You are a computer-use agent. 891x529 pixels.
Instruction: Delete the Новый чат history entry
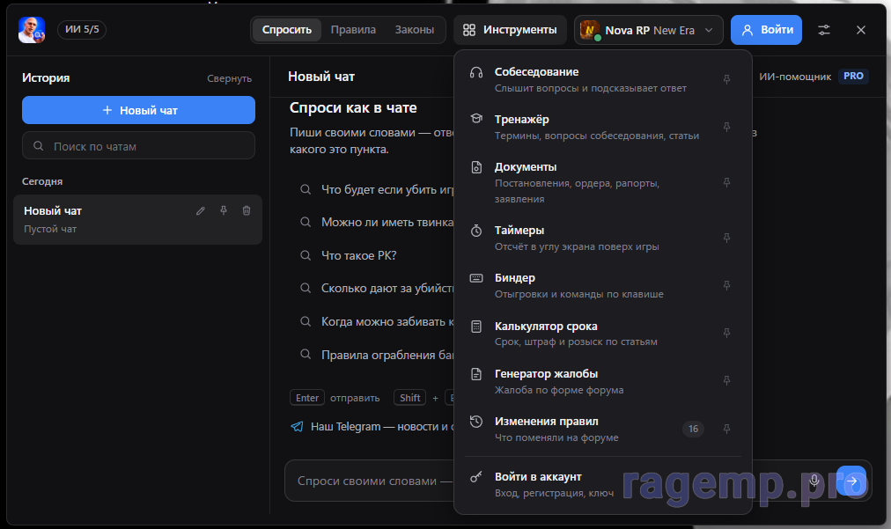click(247, 210)
